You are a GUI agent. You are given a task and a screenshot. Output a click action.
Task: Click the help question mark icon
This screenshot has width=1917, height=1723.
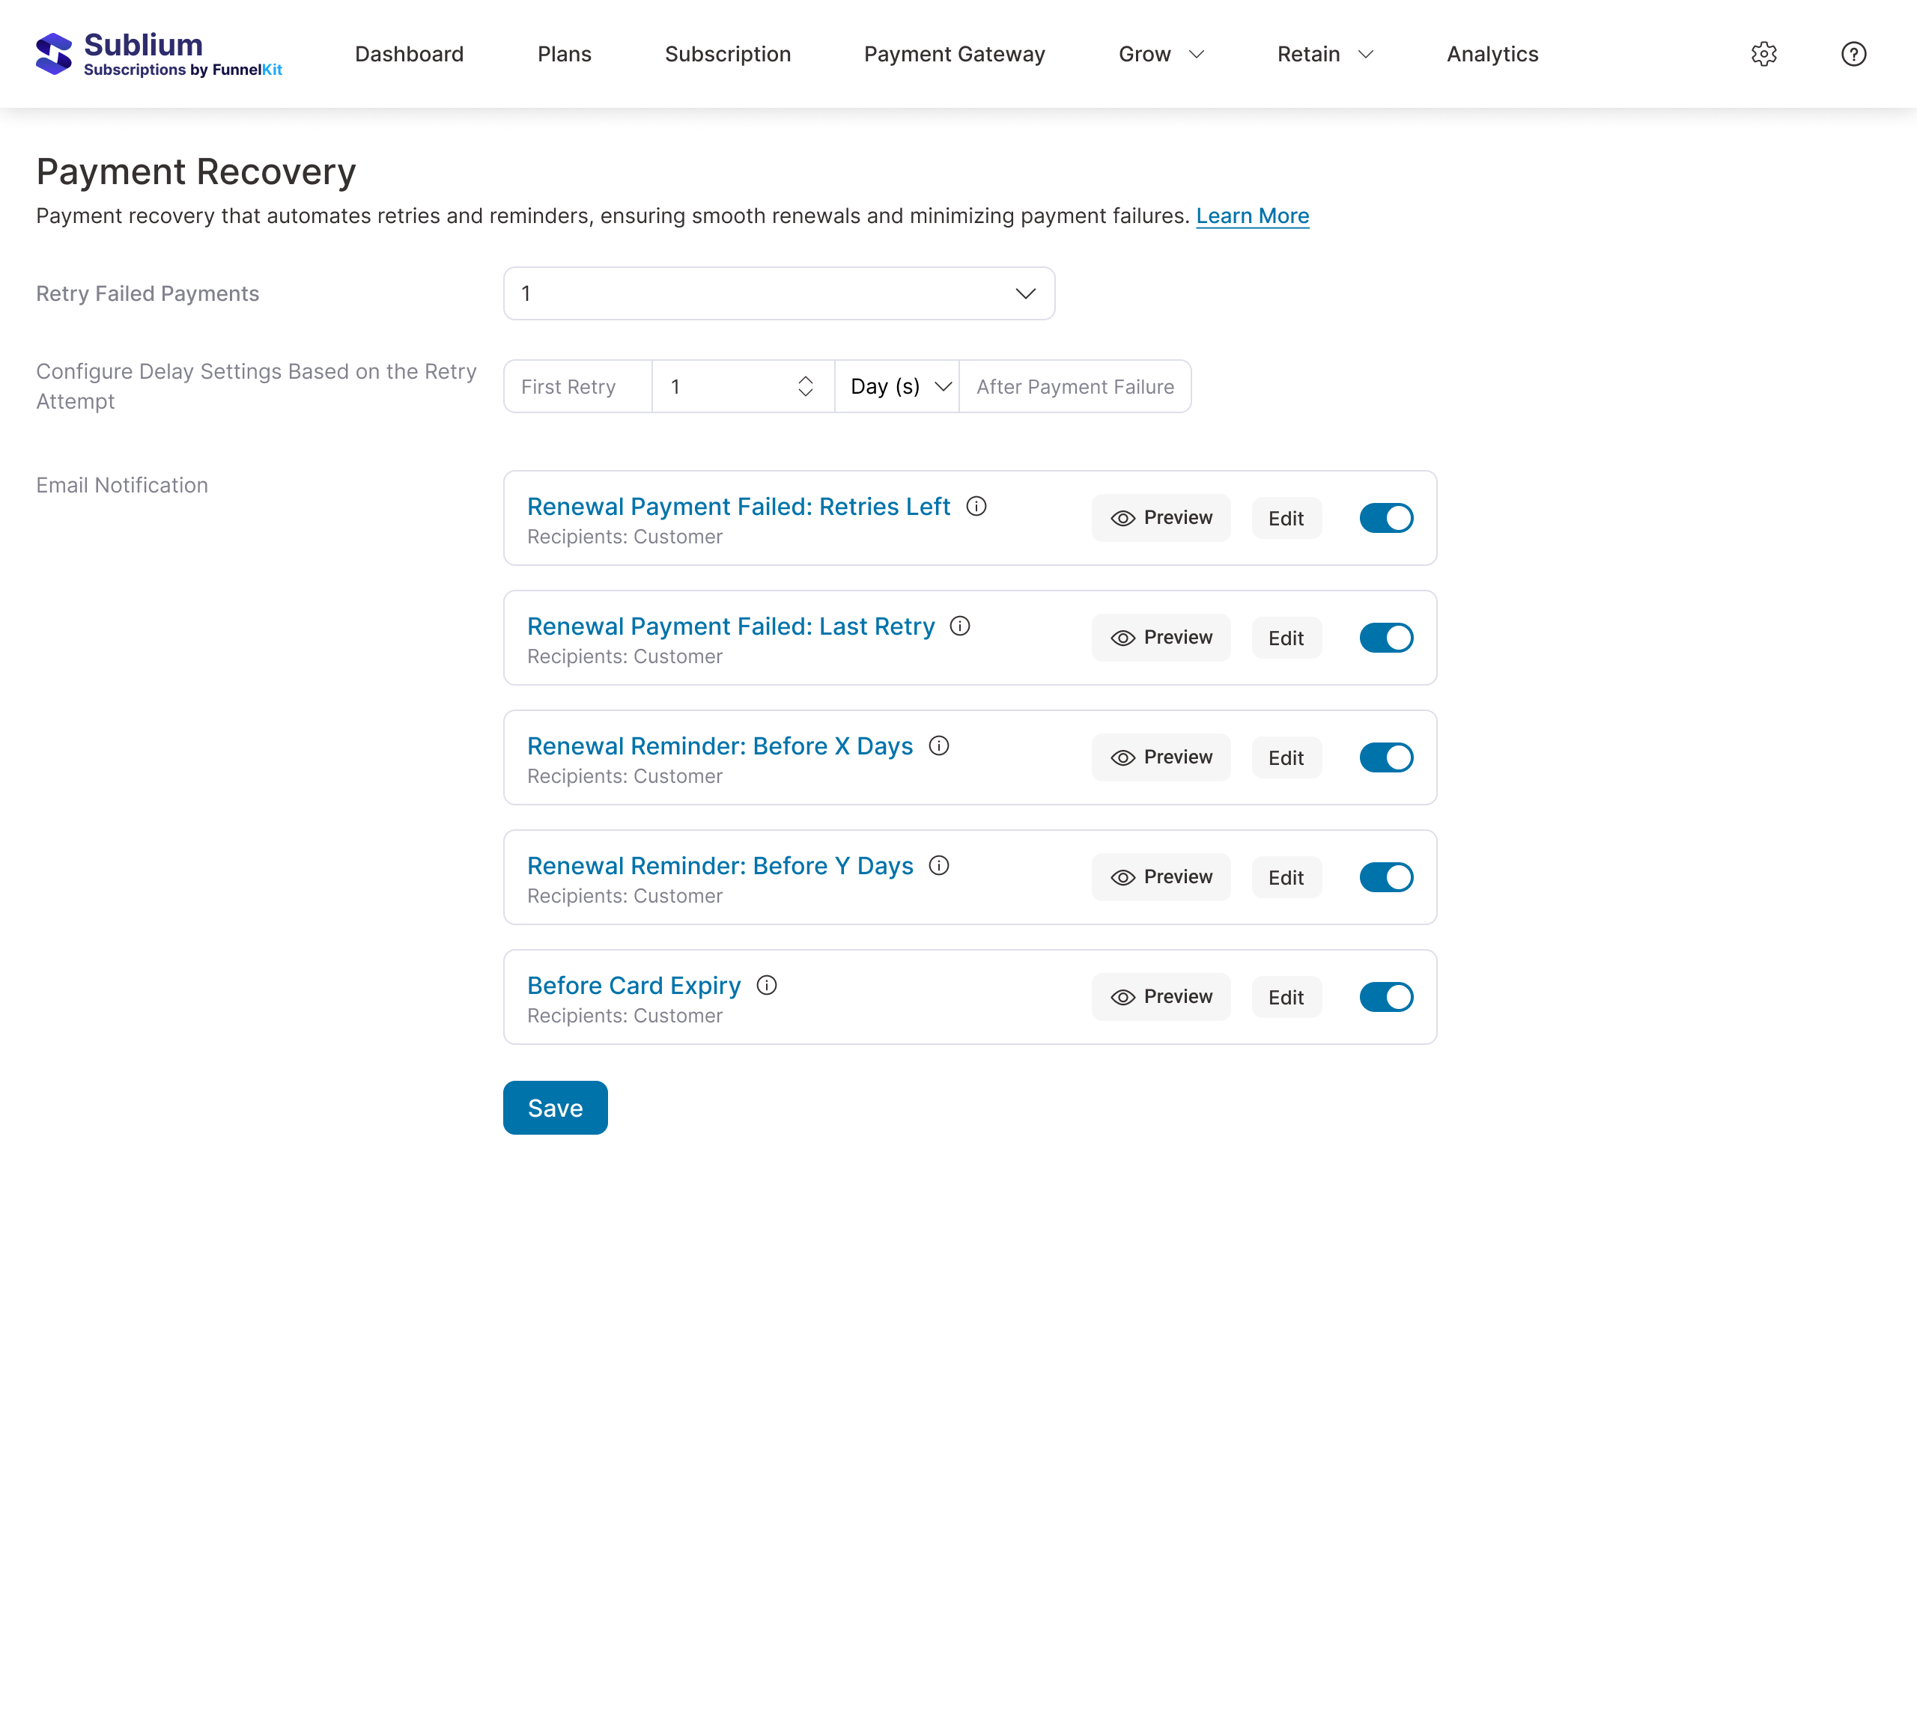(1853, 54)
